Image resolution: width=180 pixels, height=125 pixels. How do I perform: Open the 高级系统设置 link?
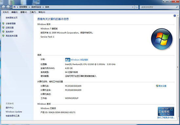[11, 36]
